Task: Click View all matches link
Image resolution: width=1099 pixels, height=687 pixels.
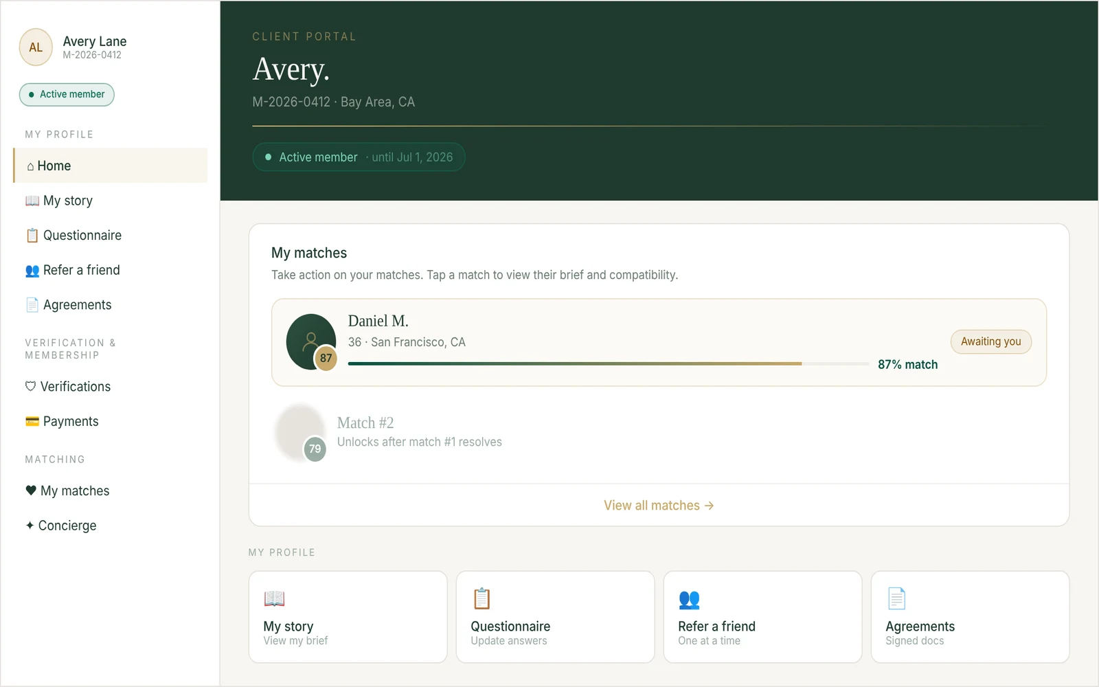Action: tap(659, 506)
